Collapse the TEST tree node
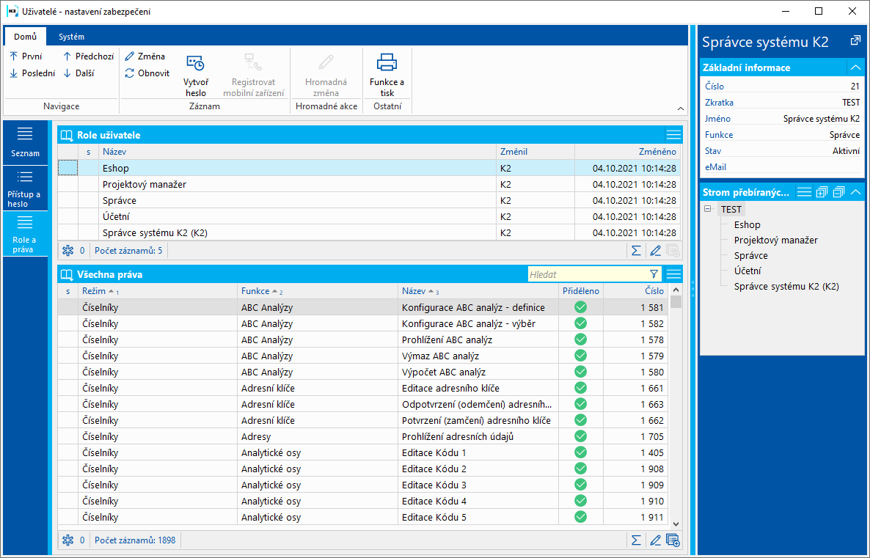Viewport: 870px width, 558px height. coord(708,209)
